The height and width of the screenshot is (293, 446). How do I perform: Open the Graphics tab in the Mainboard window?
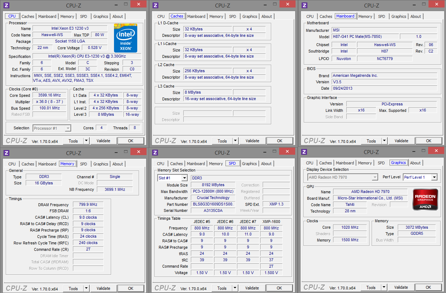[399, 16]
